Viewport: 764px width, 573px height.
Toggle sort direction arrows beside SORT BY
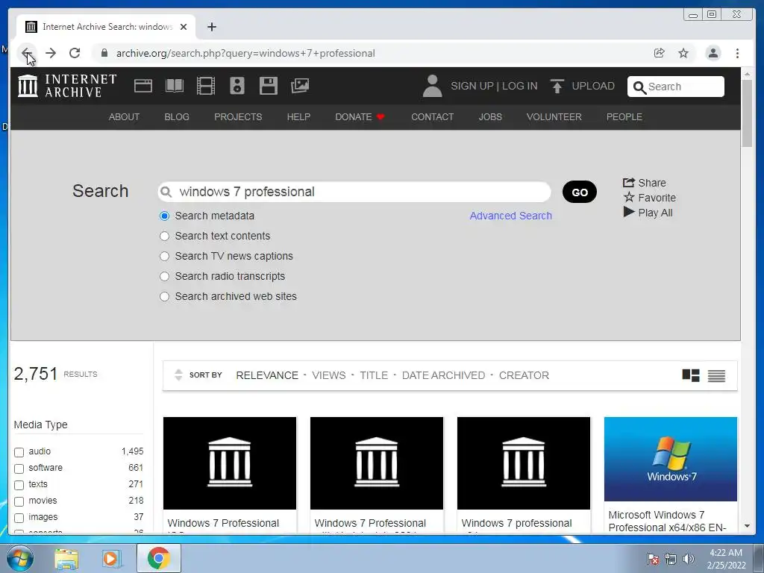coord(178,375)
